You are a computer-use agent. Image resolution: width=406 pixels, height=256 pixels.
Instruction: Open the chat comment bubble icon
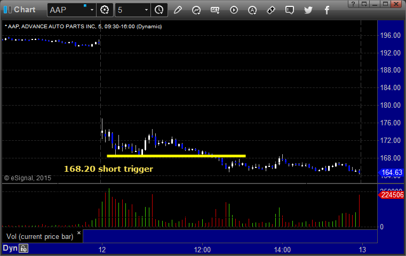click(x=290, y=10)
